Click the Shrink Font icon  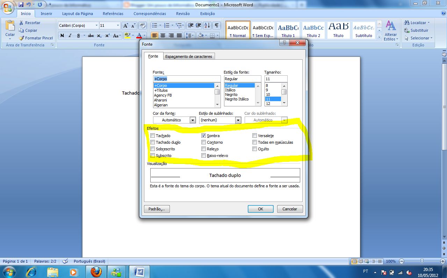click(133, 25)
